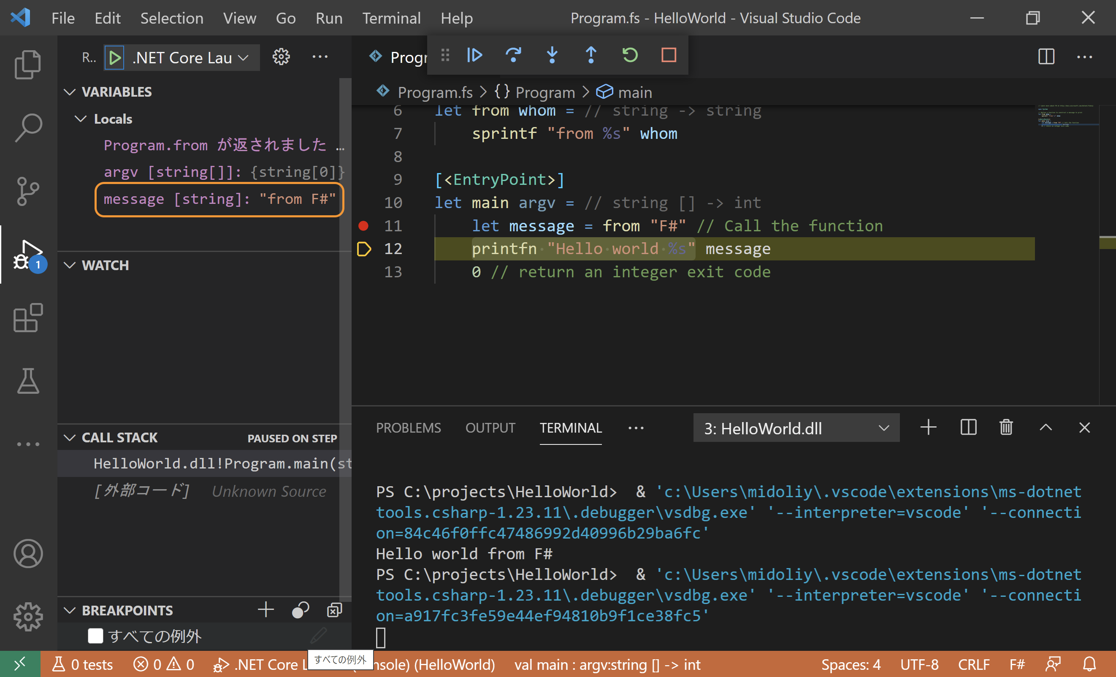The width and height of the screenshot is (1116, 677).
Task: Open the Test flask icon in sidebar
Action: (28, 381)
